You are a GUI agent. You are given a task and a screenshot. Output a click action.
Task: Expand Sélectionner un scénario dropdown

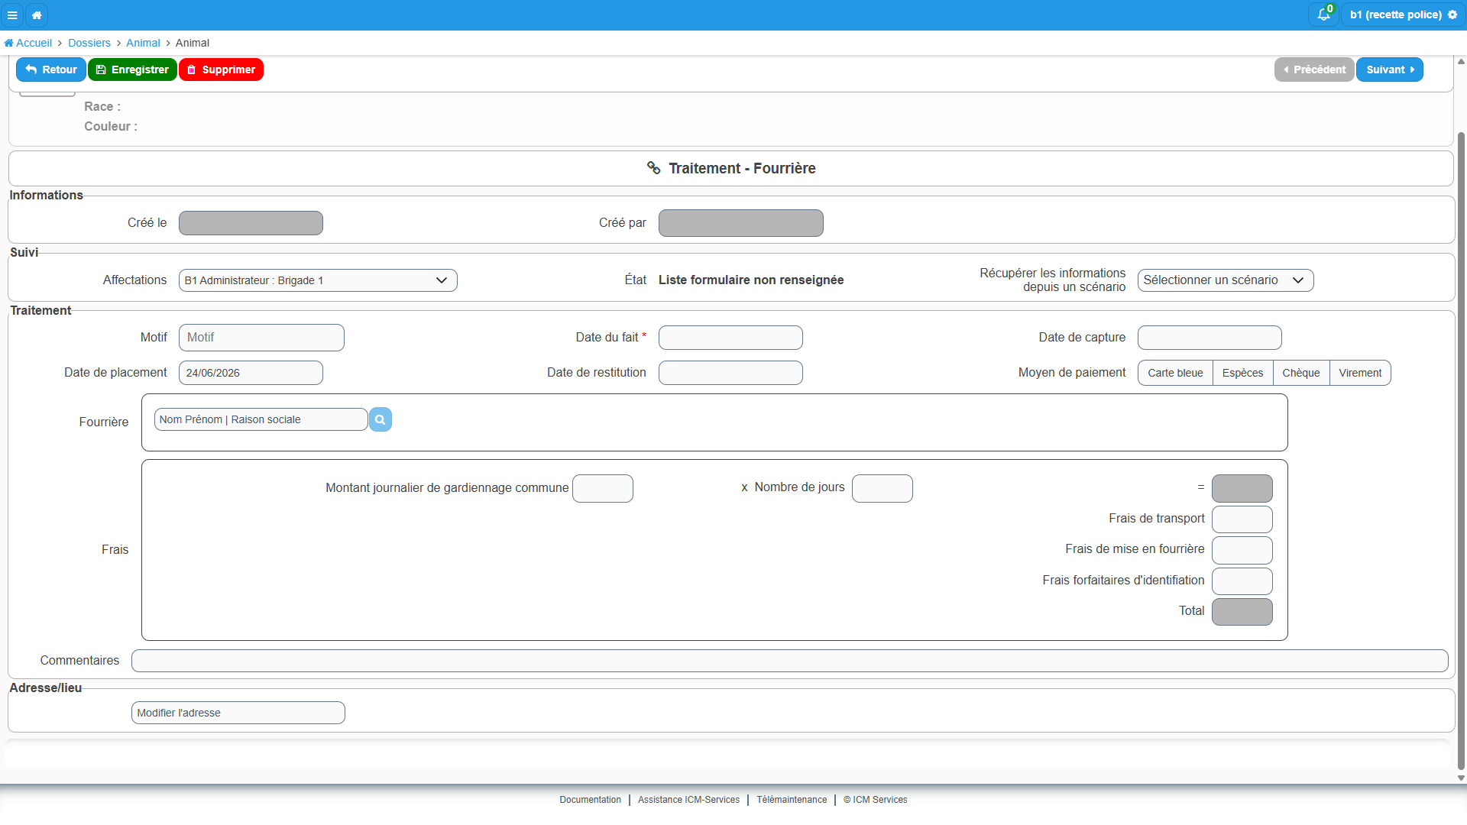pos(1226,280)
